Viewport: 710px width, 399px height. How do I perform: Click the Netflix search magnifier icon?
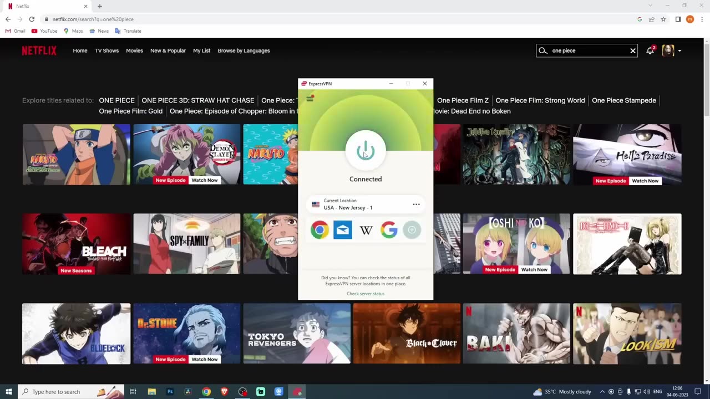point(543,50)
